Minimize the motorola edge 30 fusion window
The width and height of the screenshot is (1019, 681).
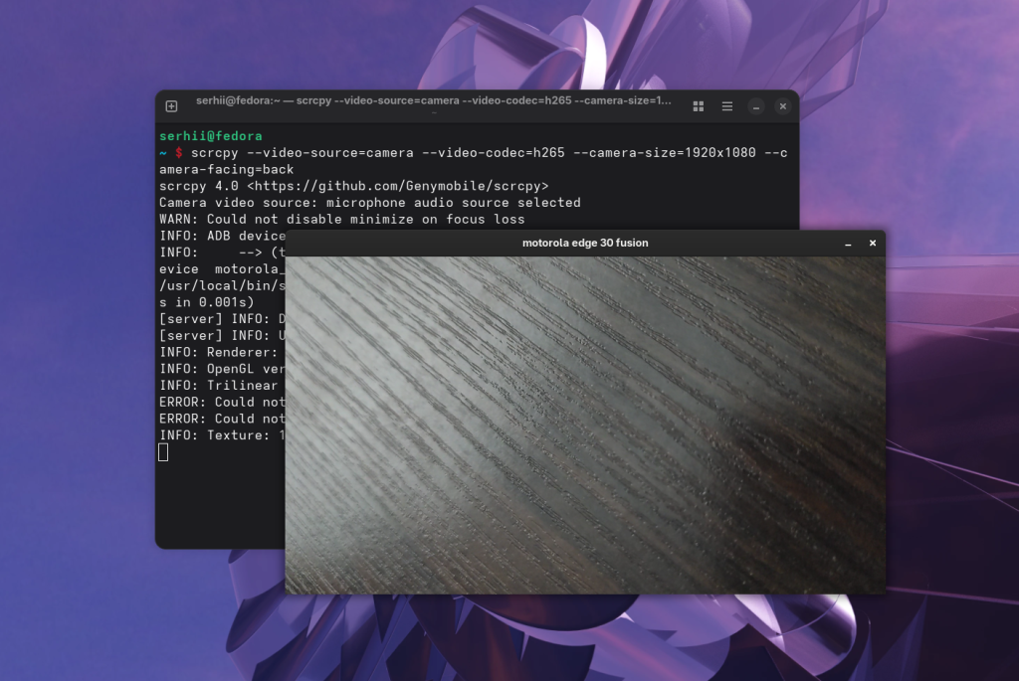pyautogui.click(x=848, y=244)
